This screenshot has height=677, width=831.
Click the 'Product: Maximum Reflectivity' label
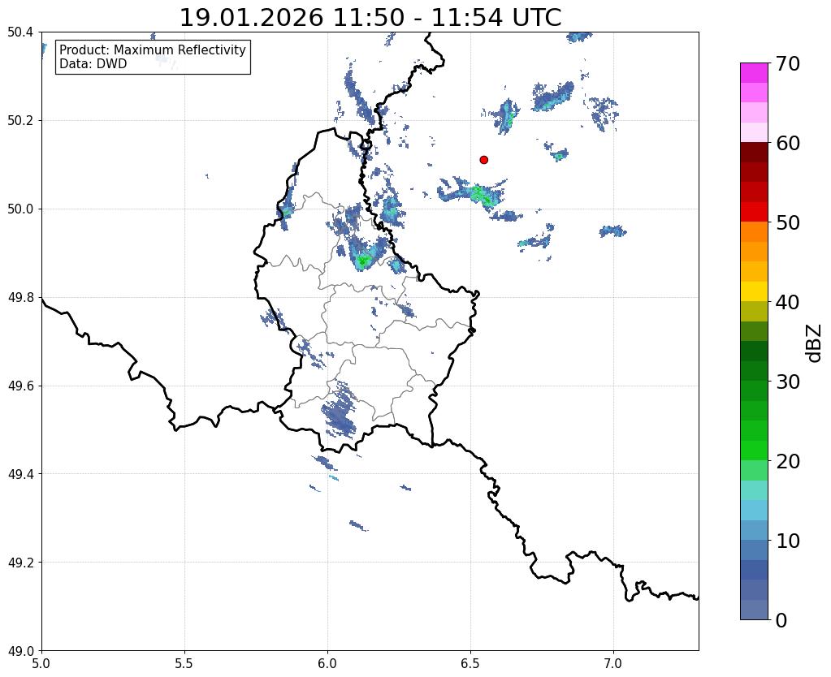pyautogui.click(x=153, y=50)
